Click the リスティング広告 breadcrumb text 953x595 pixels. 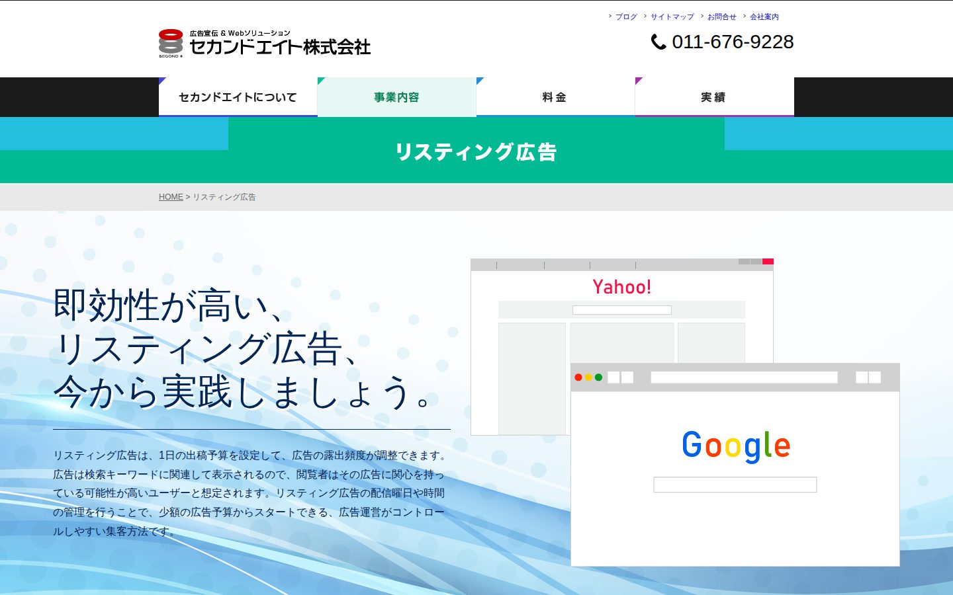point(224,197)
